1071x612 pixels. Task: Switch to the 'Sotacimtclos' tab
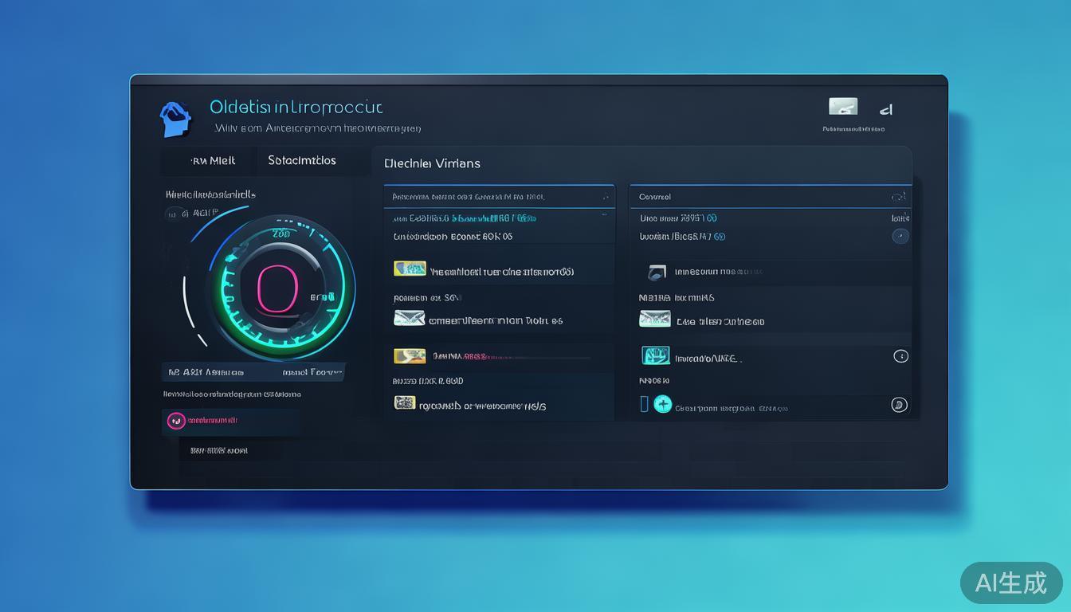[x=302, y=160]
